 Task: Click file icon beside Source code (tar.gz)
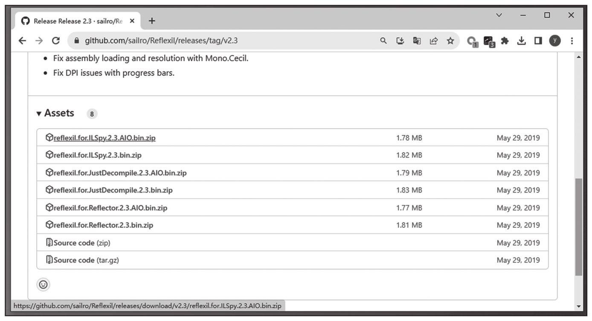(x=49, y=260)
